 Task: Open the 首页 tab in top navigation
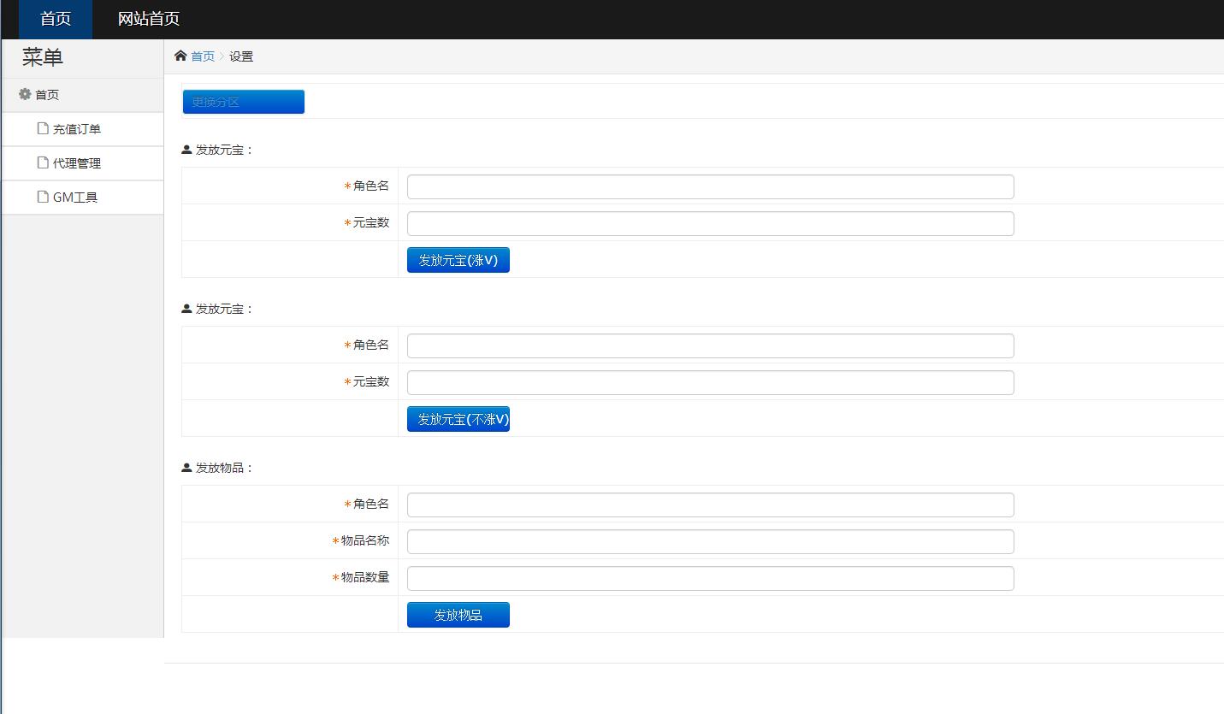click(x=56, y=20)
